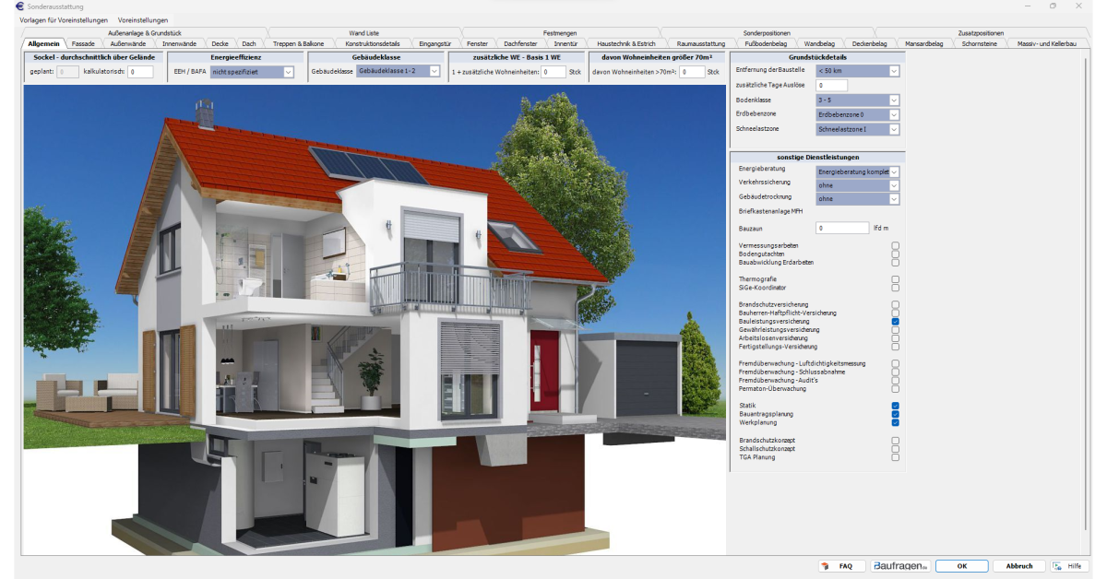The width and height of the screenshot is (1107, 579).
Task: Uncheck the Bauleistungsversicherung checkbox
Action: click(x=895, y=321)
